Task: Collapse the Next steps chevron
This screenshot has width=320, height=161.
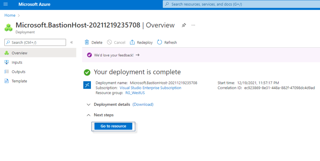Action: click(x=88, y=115)
